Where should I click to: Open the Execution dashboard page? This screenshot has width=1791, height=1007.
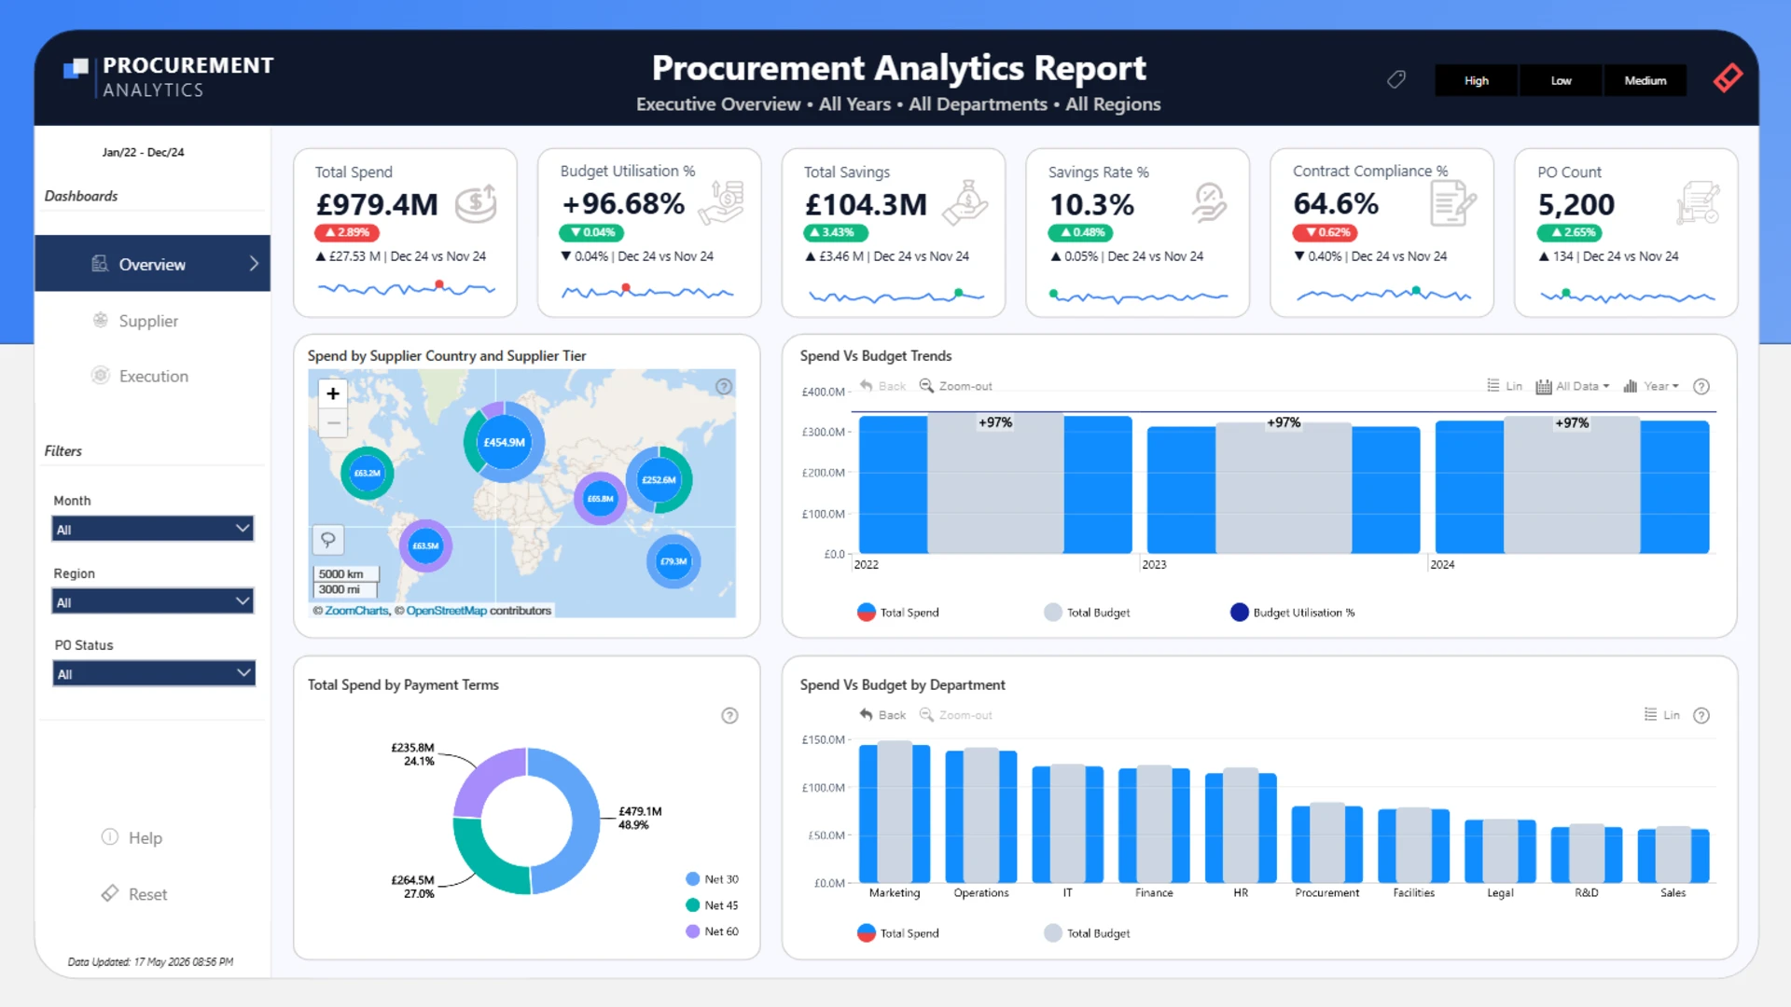[x=152, y=376]
